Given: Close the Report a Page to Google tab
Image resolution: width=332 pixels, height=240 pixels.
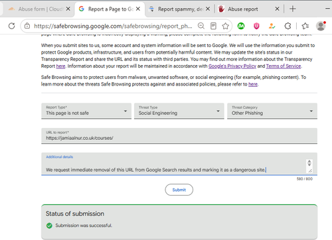Looking at the screenshot, I should tap(138, 9).
